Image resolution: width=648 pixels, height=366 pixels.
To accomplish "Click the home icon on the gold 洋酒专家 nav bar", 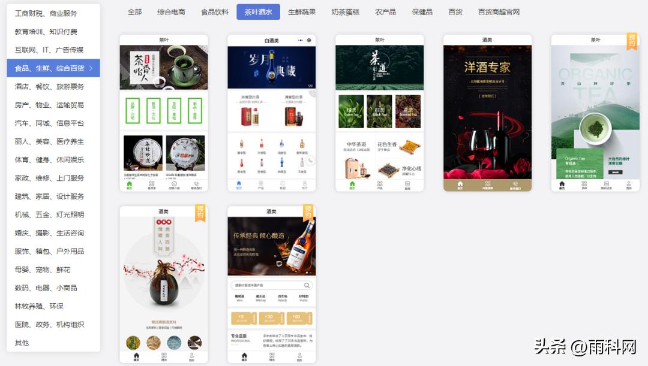I will [460, 183].
